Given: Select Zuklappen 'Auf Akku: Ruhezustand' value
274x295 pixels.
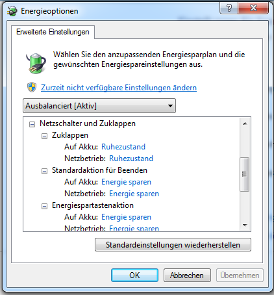Looking at the screenshot, I should click(x=123, y=147).
